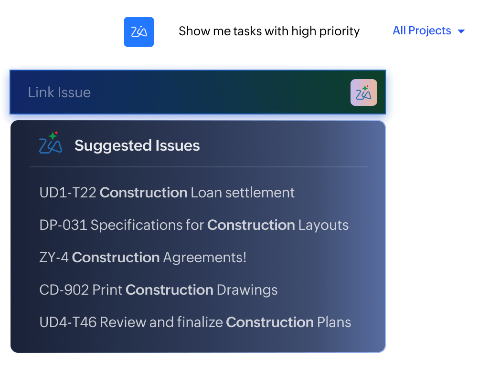Screen dimensions: 489x370
Task: Click the Zia assistant icon in the search bar
Action: 138,31
